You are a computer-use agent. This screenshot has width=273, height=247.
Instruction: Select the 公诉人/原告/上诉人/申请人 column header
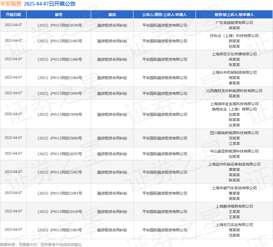tap(164, 15)
